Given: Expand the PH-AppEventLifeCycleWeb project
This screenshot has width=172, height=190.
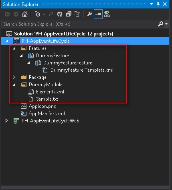Looking at the screenshot, I should [x=6, y=121].
